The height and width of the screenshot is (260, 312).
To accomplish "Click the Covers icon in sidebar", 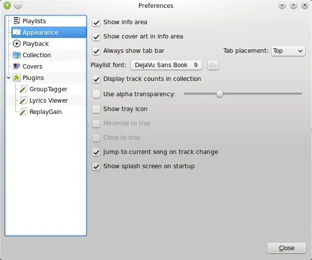I will (x=16, y=67).
